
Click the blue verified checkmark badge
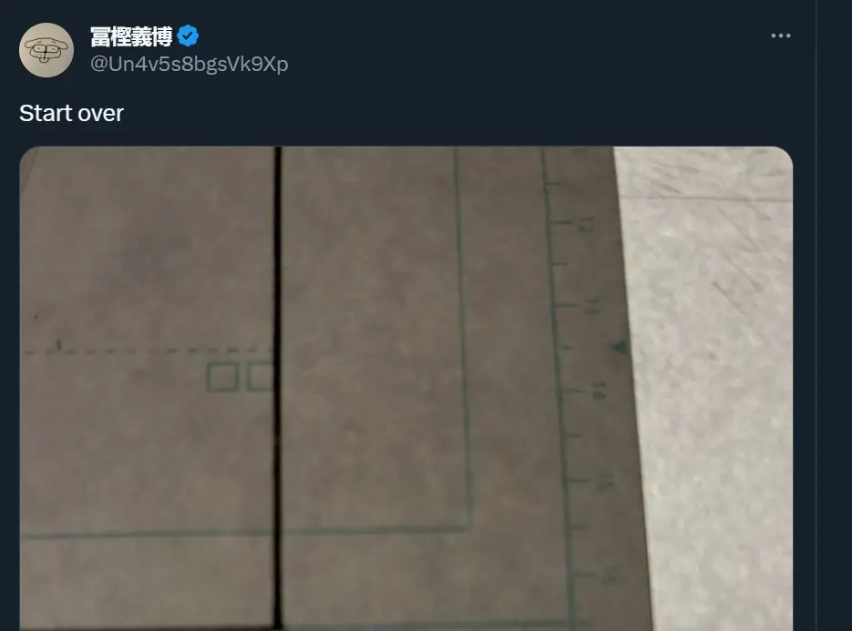coord(188,36)
